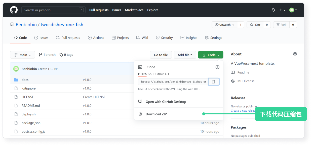Switch to the Code tab
This screenshot has width=312, height=146.
[x=20, y=38]
